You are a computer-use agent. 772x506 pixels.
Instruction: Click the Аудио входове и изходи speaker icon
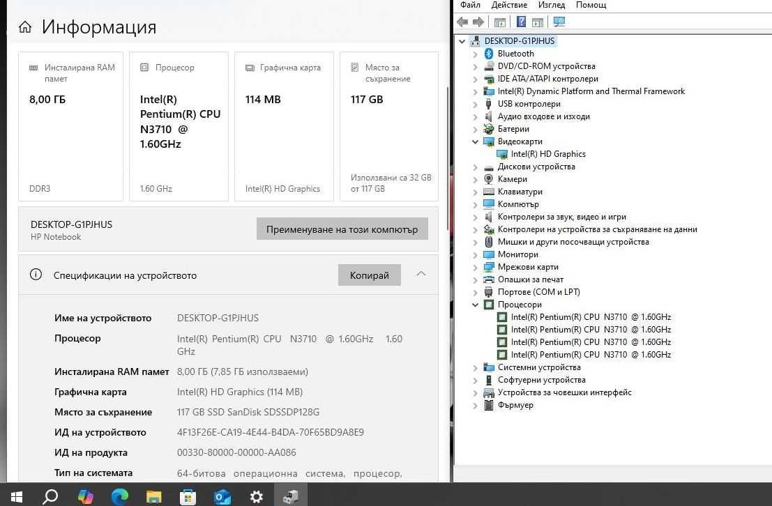pyautogui.click(x=488, y=116)
